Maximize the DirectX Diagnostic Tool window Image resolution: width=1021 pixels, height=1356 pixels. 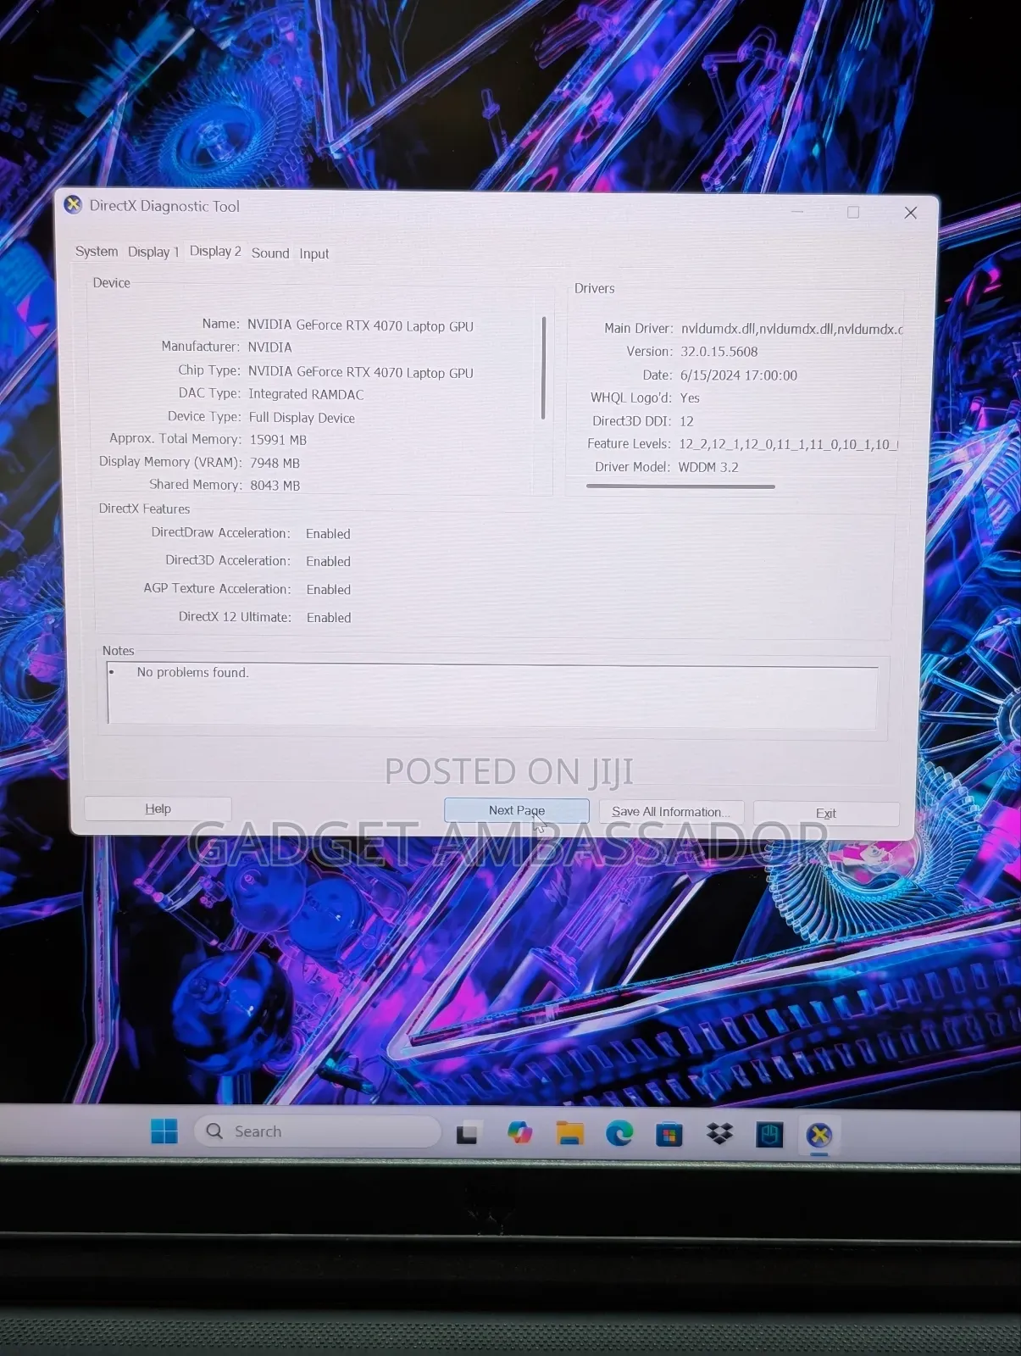853,212
